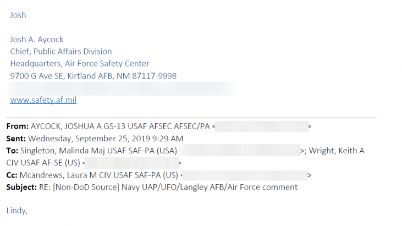Viewport: 402px width, 226px height.
Task: Click the Kirtland AFB address line
Action: 93,76
